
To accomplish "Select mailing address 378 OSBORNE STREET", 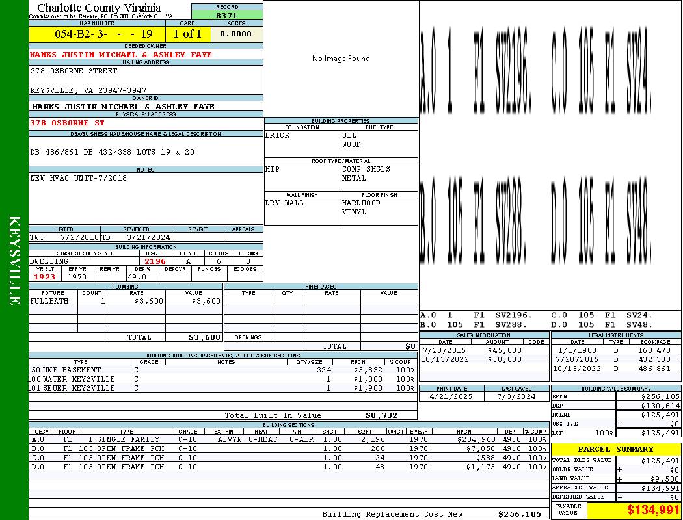I will pyautogui.click(x=74, y=70).
